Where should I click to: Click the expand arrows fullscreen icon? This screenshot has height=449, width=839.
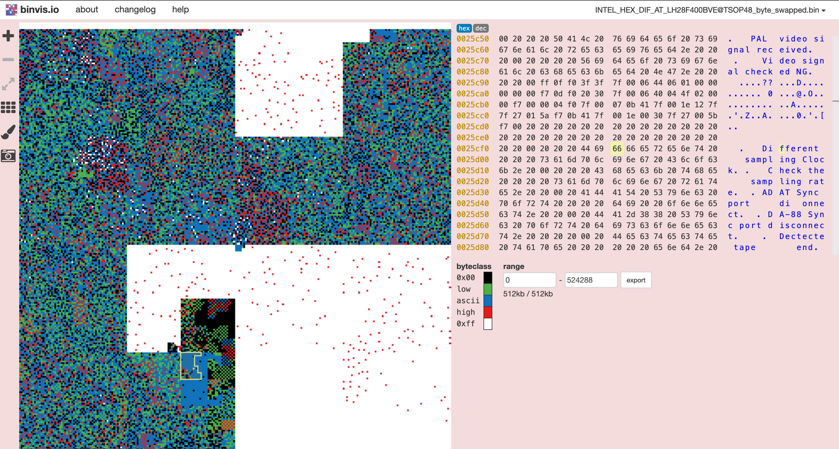click(8, 84)
